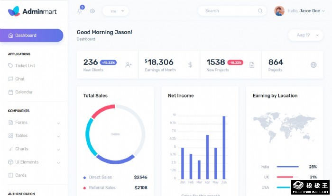Click the settings gear icon in header
332x196 pixels.
pyautogui.click(x=92, y=11)
